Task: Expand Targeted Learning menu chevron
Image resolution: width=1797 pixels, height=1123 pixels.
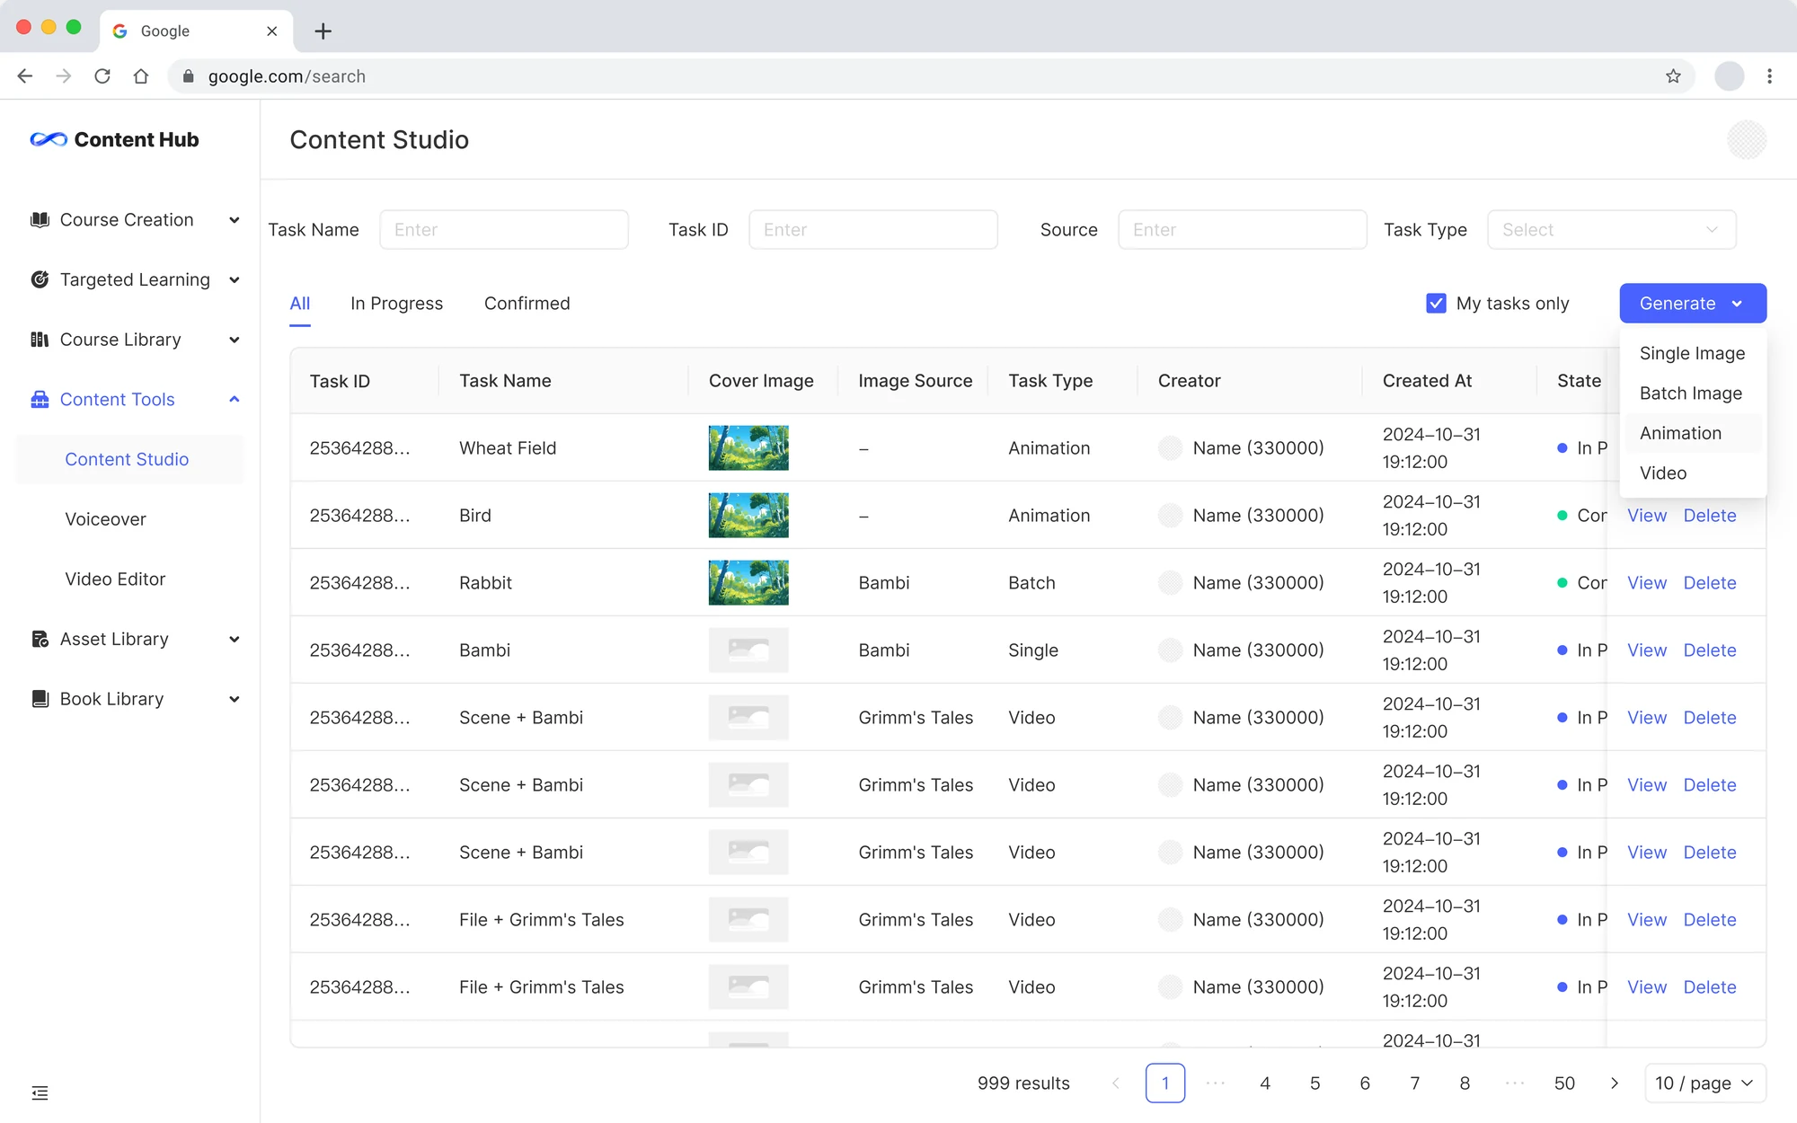Action: pyautogui.click(x=235, y=279)
